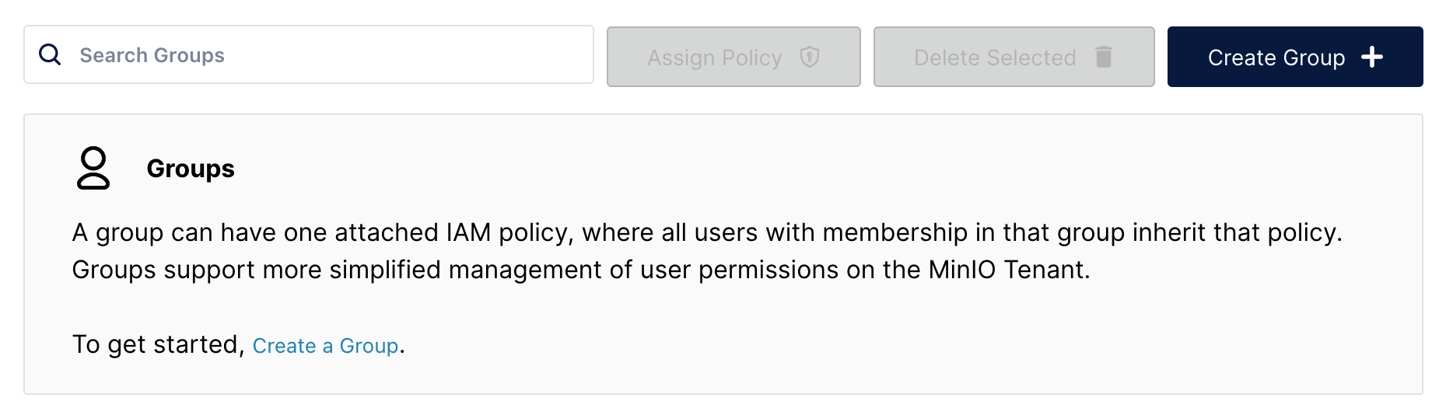Click the Create Group button label
1439x401 pixels.
(x=1276, y=58)
